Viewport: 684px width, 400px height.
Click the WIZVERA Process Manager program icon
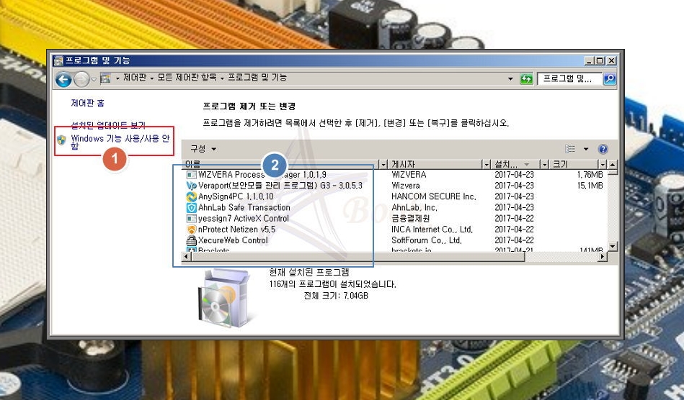191,175
